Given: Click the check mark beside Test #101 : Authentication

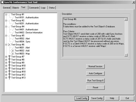Looking at the screenshot, I should tap(13, 17).
